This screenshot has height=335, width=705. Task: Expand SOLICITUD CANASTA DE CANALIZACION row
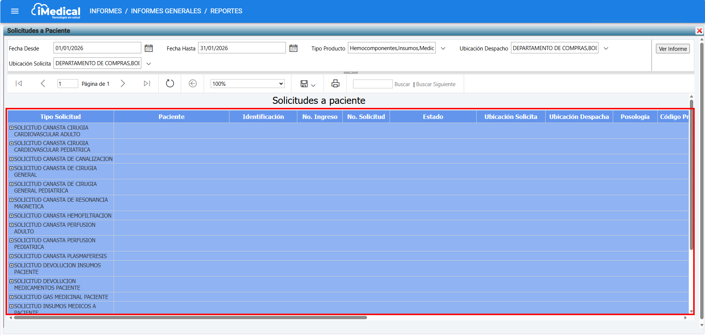coord(11,159)
